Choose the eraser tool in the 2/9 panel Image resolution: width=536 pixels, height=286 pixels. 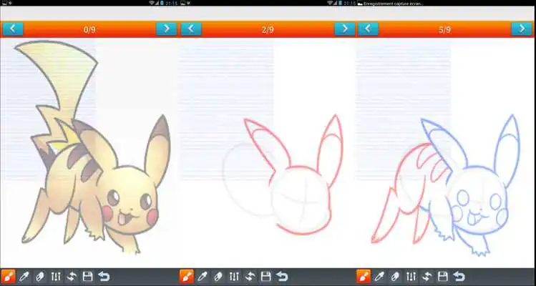tap(218, 277)
